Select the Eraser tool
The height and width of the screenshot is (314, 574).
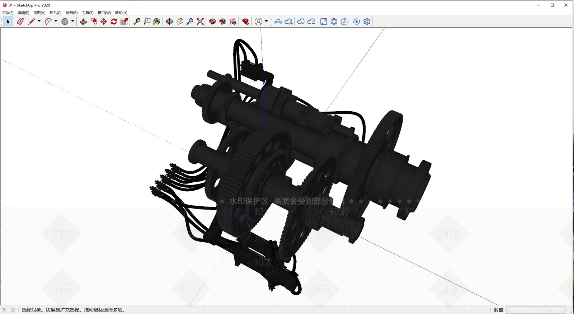pos(20,22)
